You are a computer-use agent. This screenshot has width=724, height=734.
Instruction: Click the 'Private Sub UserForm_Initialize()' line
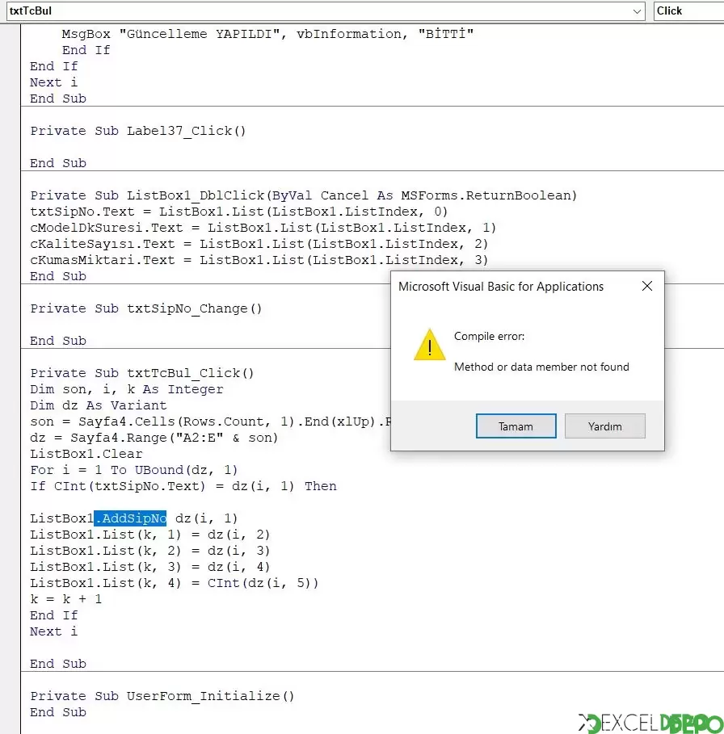162,696
